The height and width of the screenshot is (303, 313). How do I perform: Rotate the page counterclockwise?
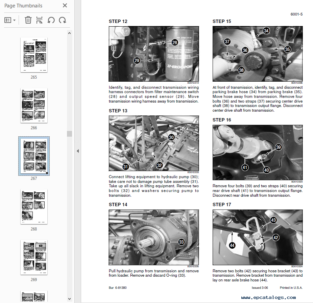click(51, 20)
